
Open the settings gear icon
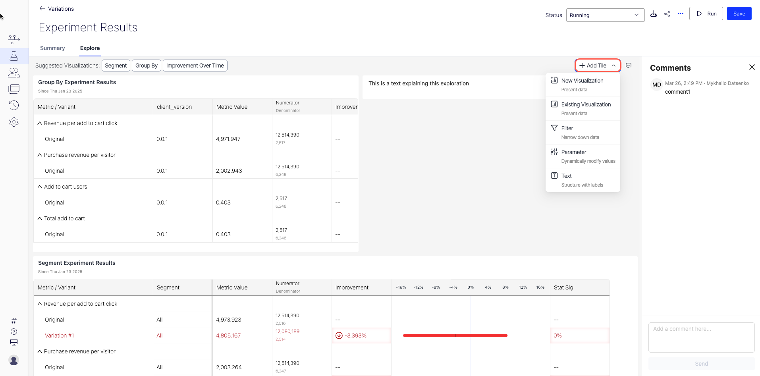tap(14, 122)
